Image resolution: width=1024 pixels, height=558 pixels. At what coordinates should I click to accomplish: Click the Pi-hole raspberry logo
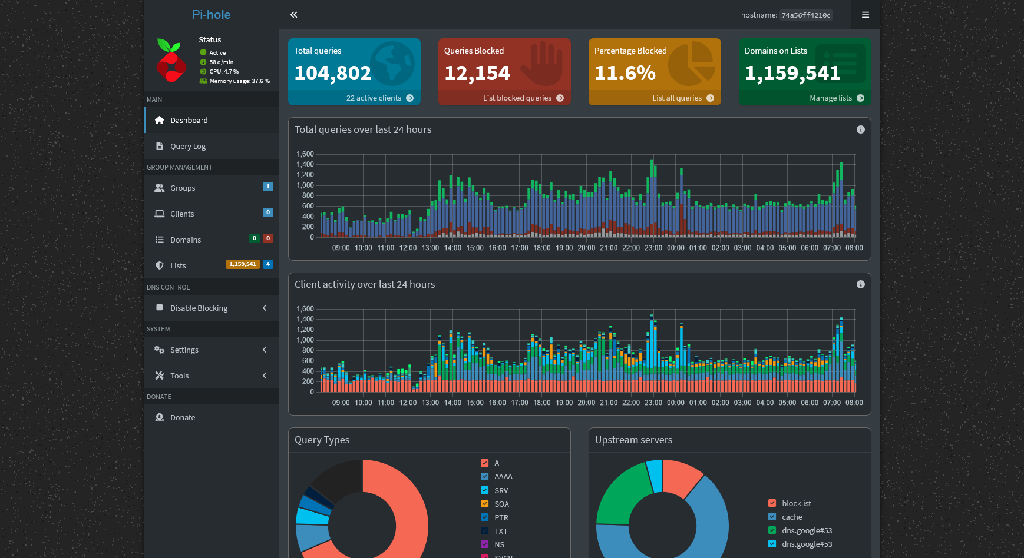[x=171, y=61]
